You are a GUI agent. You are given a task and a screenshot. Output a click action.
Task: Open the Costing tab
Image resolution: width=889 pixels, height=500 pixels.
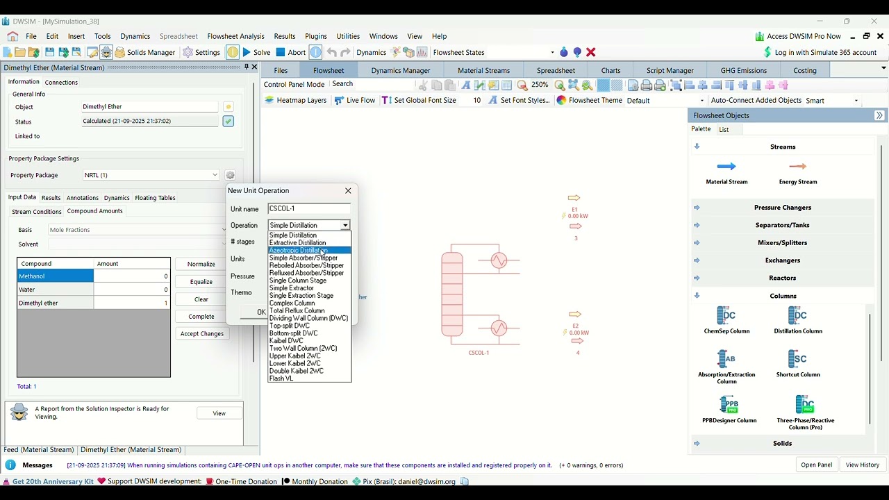[805, 70]
